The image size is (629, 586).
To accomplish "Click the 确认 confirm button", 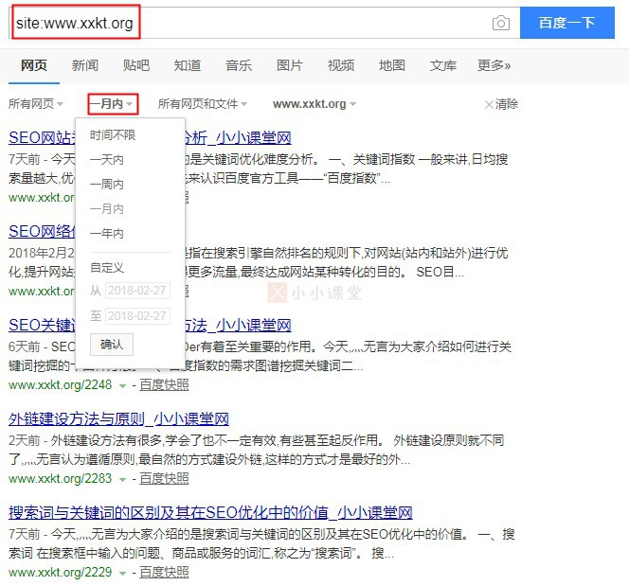I will (x=112, y=345).
